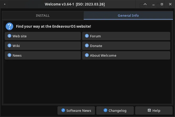Click the info icon beside News

pyautogui.click(x=9, y=55)
